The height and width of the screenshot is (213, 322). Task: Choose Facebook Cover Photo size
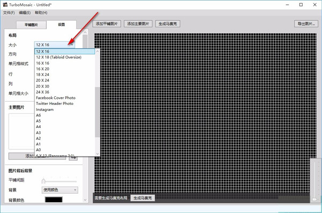tap(56, 98)
